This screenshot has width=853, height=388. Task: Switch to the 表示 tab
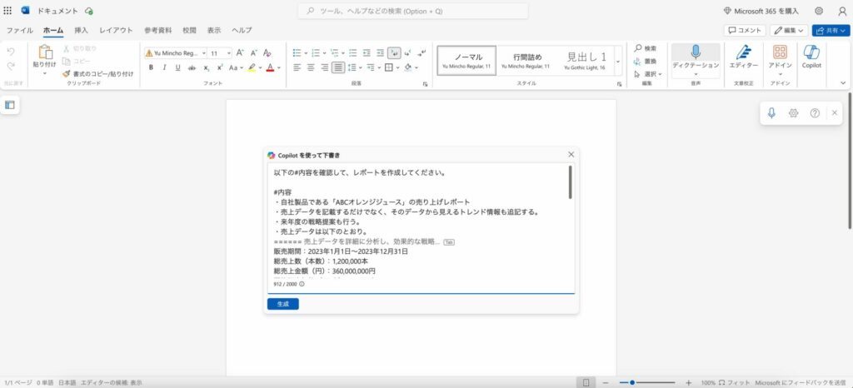214,31
